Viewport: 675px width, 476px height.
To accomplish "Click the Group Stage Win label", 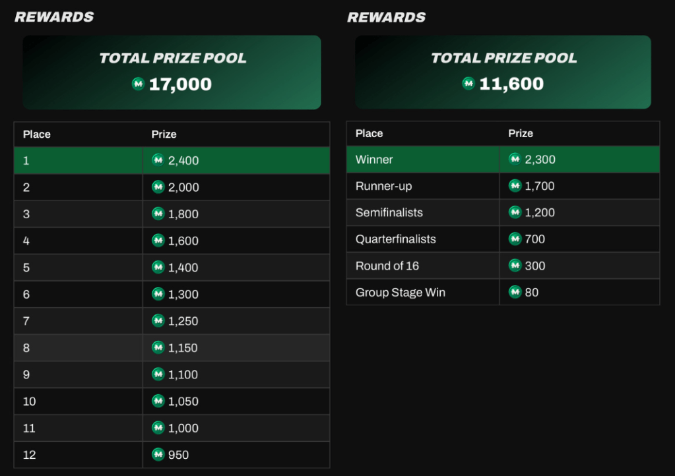I will pyautogui.click(x=400, y=292).
